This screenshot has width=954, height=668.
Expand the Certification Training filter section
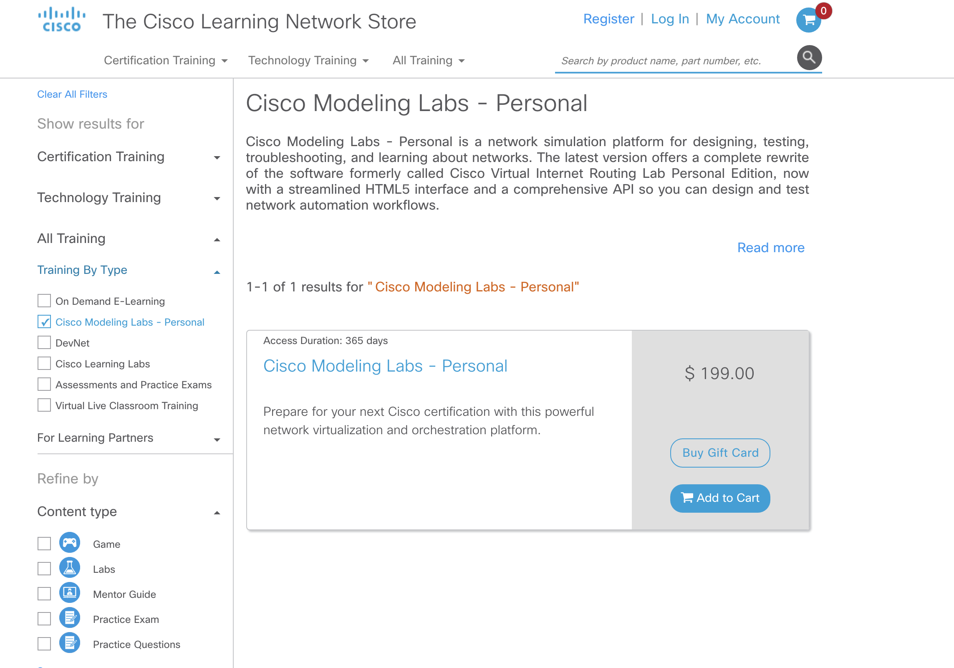pyautogui.click(x=217, y=157)
